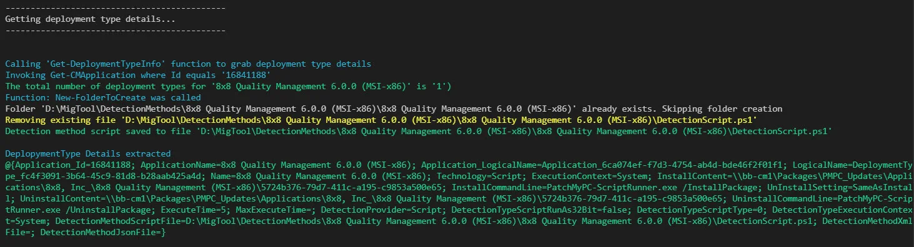Click the 'DeplopymentType Details extracted' heading

[87, 153]
